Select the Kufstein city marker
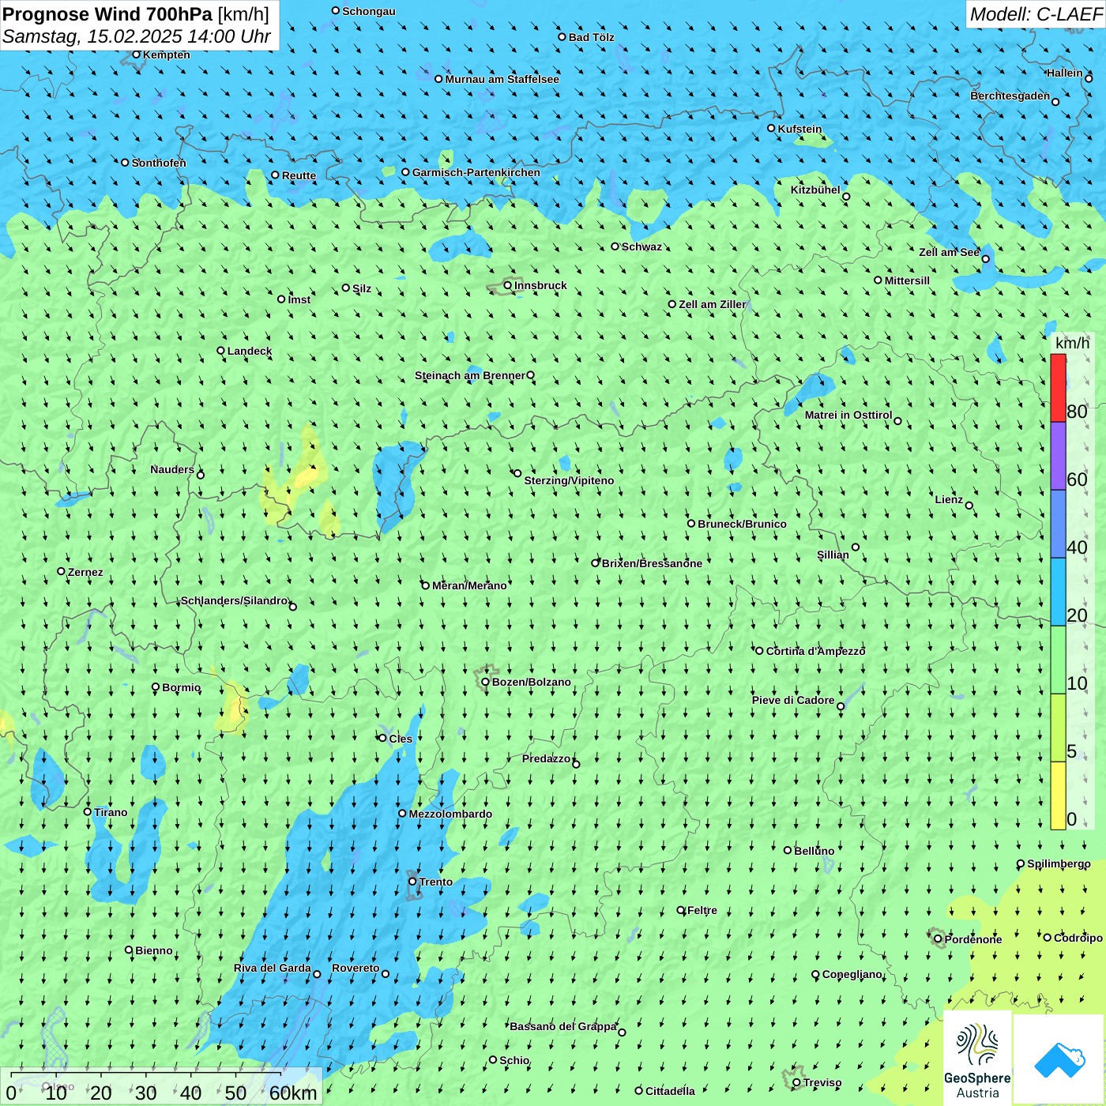1106x1106 pixels. (772, 128)
